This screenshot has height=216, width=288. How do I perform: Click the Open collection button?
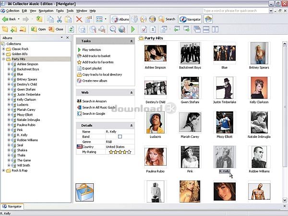click(x=38, y=29)
